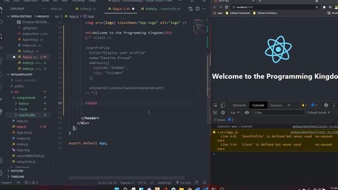
Task: Click the Filter field in the console
Action: click(x=279, y=112)
